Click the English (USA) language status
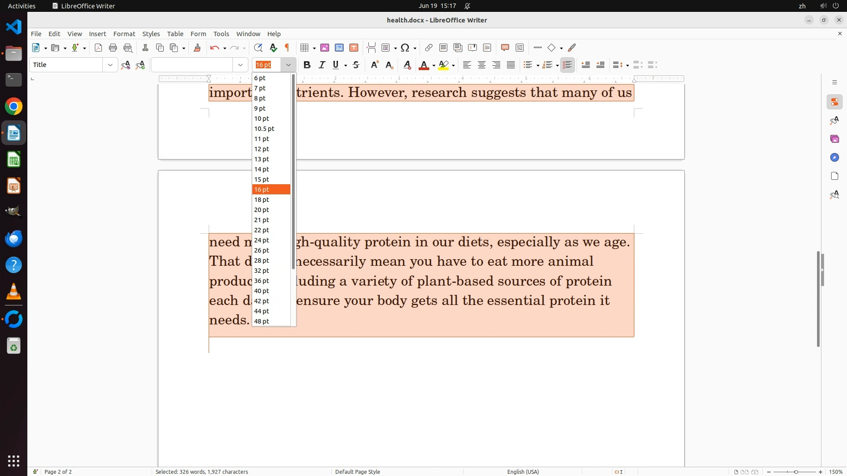Image resolution: width=847 pixels, height=476 pixels. pyautogui.click(x=523, y=472)
